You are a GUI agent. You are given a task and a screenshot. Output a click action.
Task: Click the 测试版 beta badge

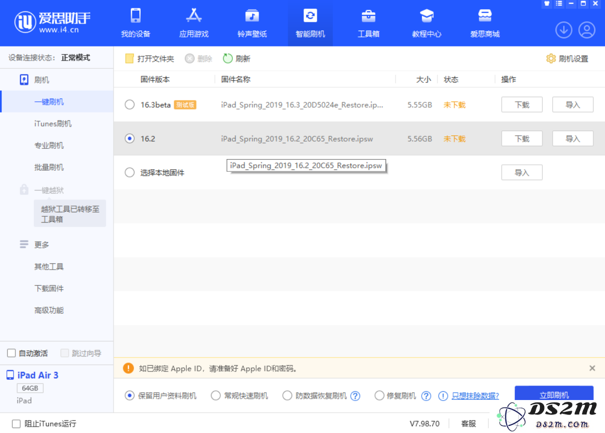point(185,105)
